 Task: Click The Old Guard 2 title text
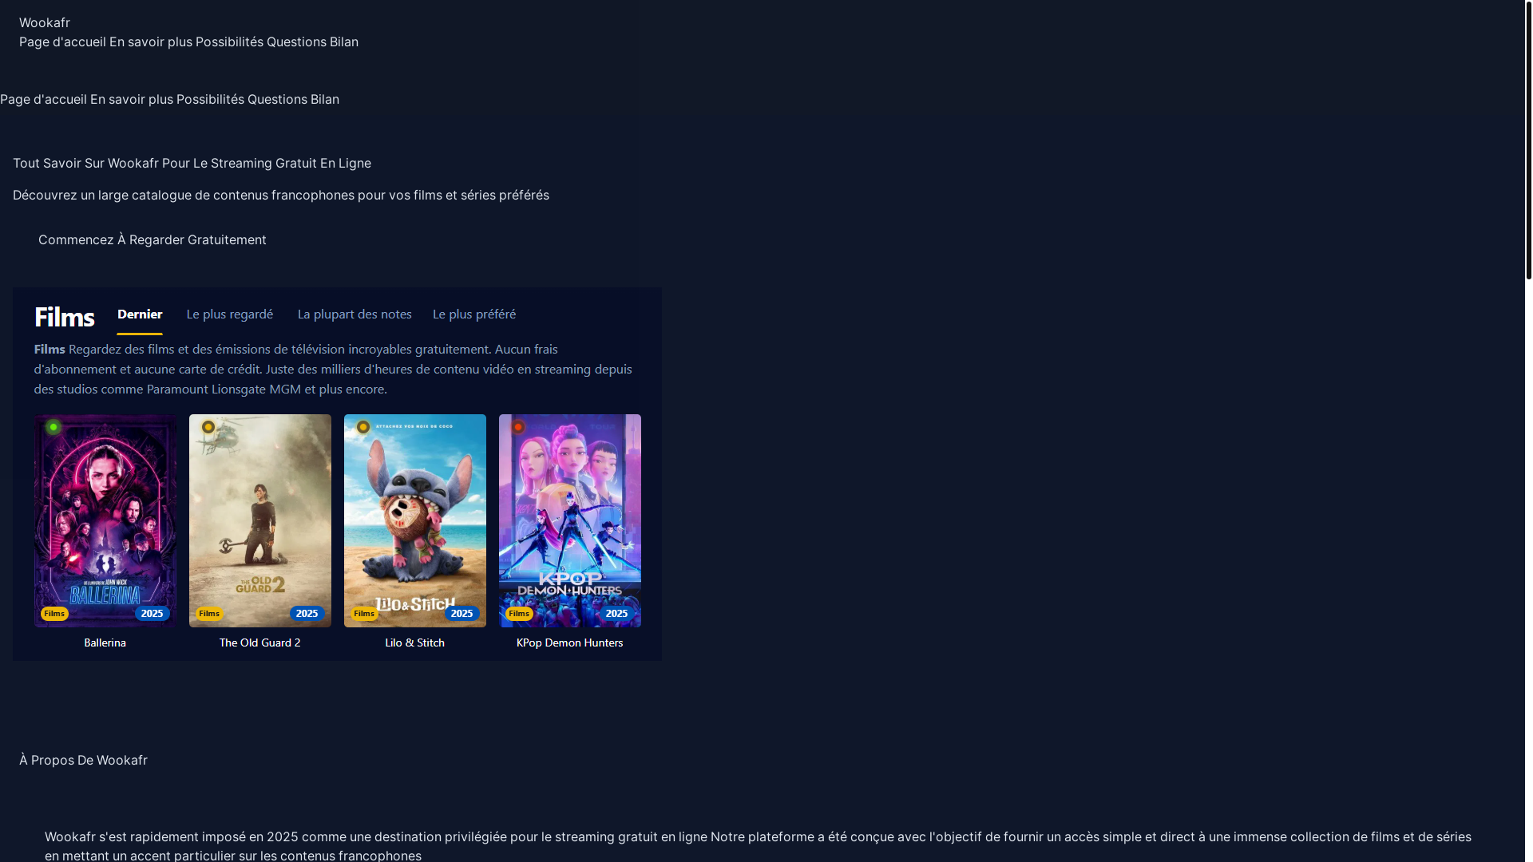pyautogui.click(x=260, y=643)
